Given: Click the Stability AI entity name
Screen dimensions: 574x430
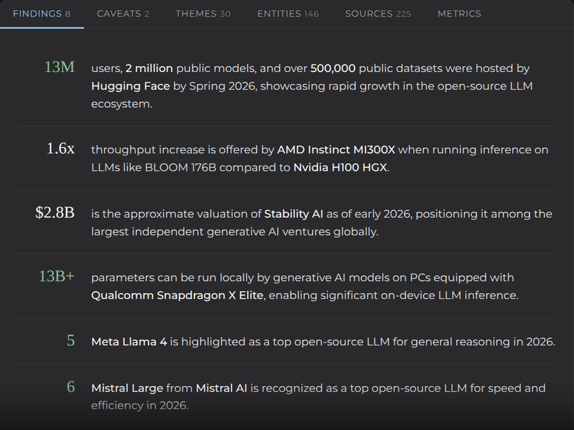Looking at the screenshot, I should pyautogui.click(x=293, y=214).
